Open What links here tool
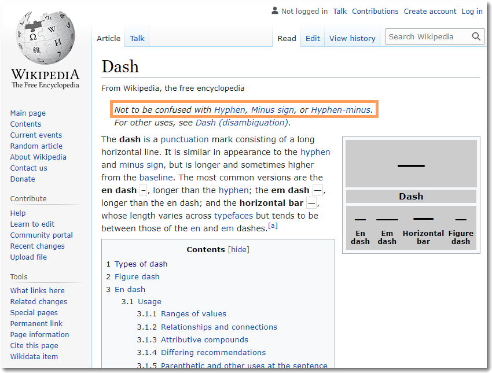This screenshot has height=373, width=492. [x=38, y=290]
